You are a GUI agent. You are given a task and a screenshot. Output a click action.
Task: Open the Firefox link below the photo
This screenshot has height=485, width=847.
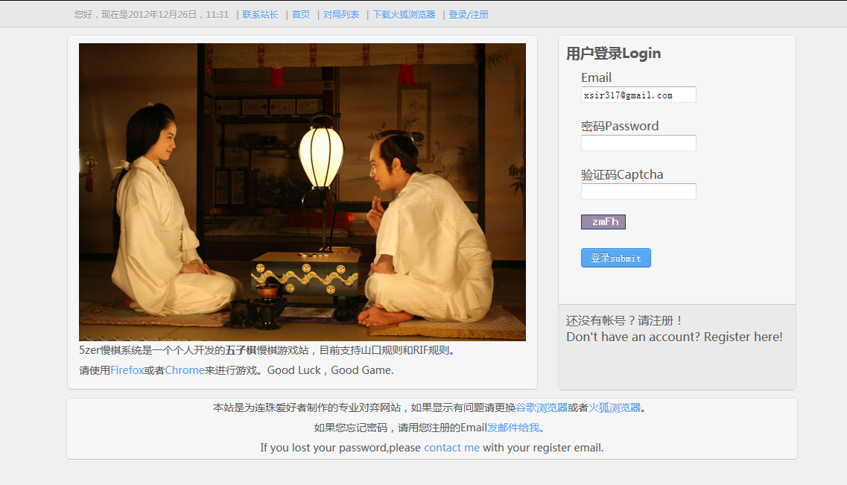click(127, 370)
